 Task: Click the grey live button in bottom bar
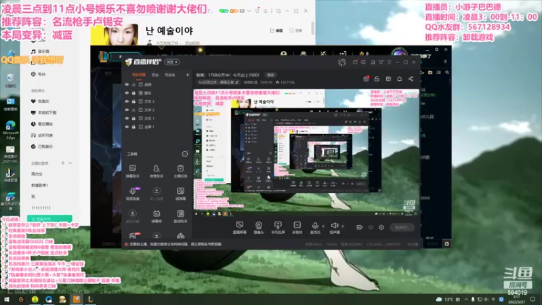point(402,227)
